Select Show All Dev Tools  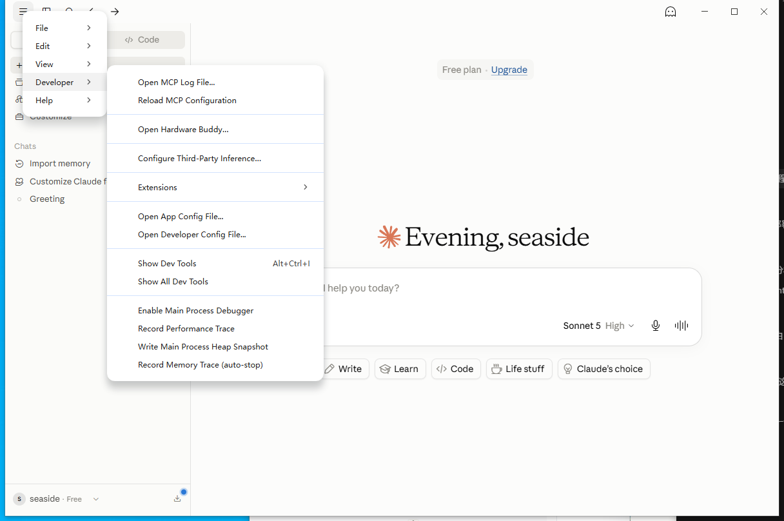(x=215, y=281)
